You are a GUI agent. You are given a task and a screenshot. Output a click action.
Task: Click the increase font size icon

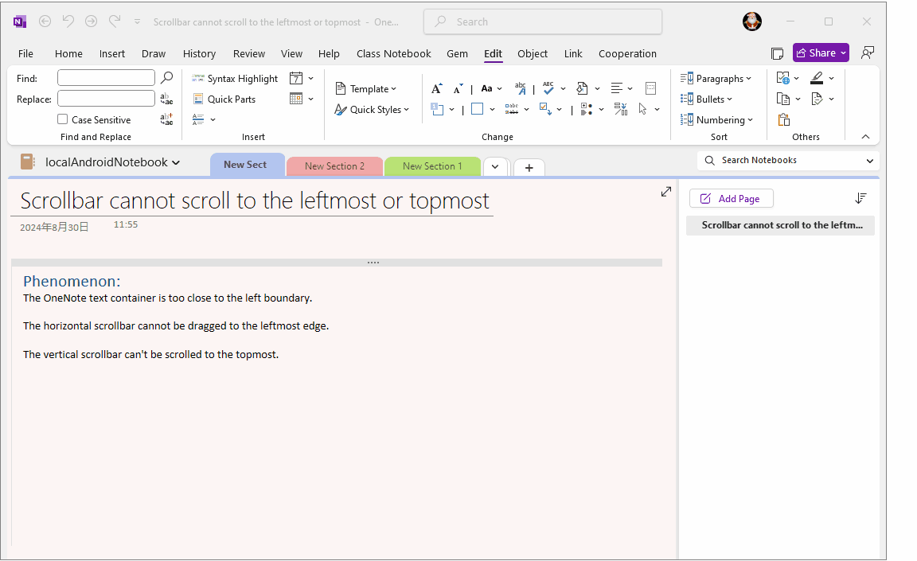pos(437,89)
